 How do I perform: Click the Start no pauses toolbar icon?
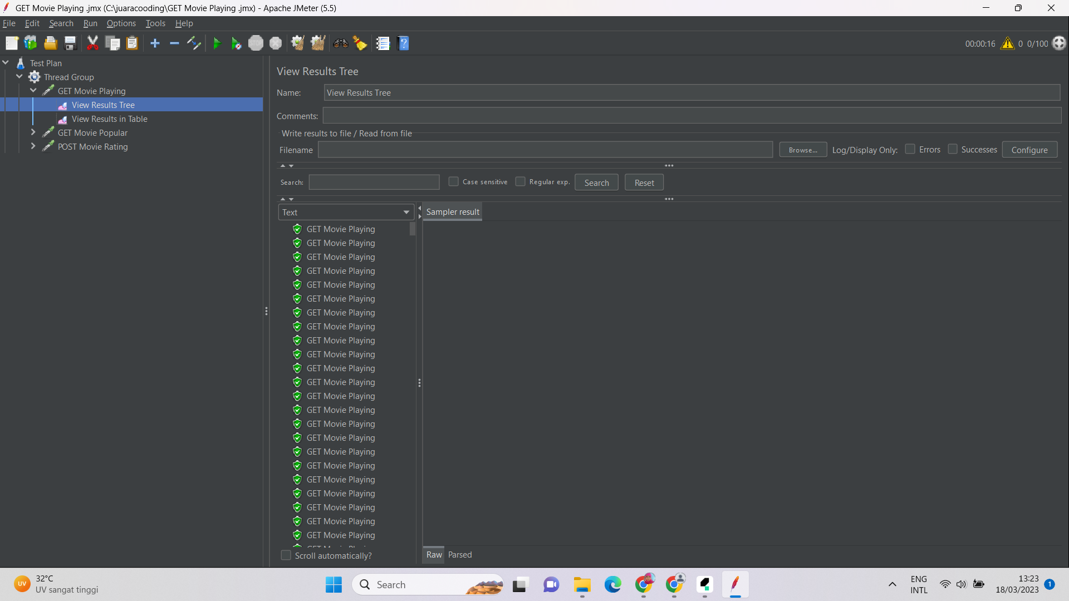pyautogui.click(x=236, y=43)
